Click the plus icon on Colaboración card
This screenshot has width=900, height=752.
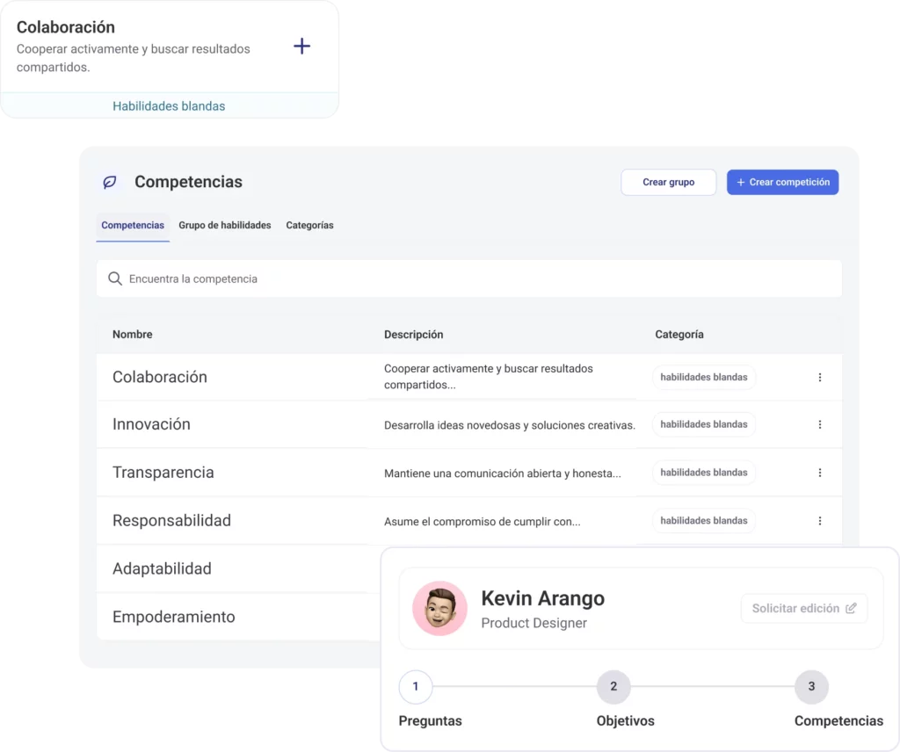click(301, 47)
